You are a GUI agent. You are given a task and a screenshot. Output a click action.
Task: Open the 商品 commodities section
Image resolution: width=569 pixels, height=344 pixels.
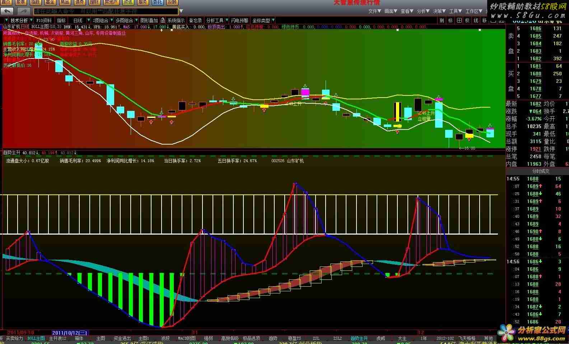pyautogui.click(x=65, y=2)
